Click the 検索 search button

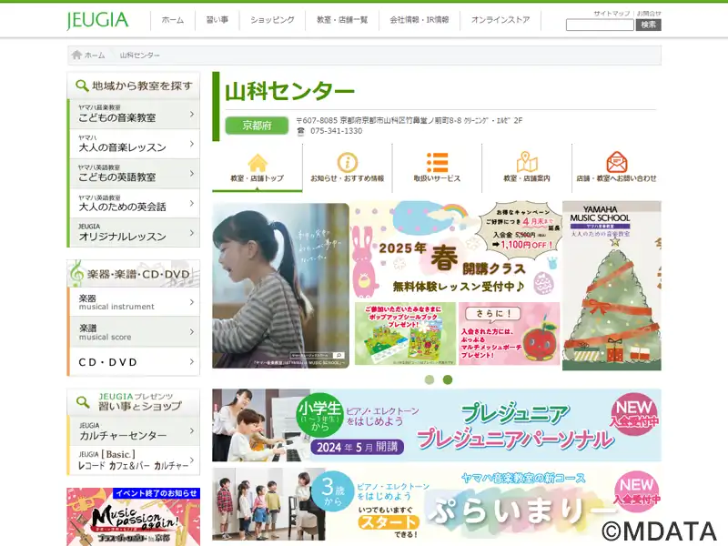[648, 25]
